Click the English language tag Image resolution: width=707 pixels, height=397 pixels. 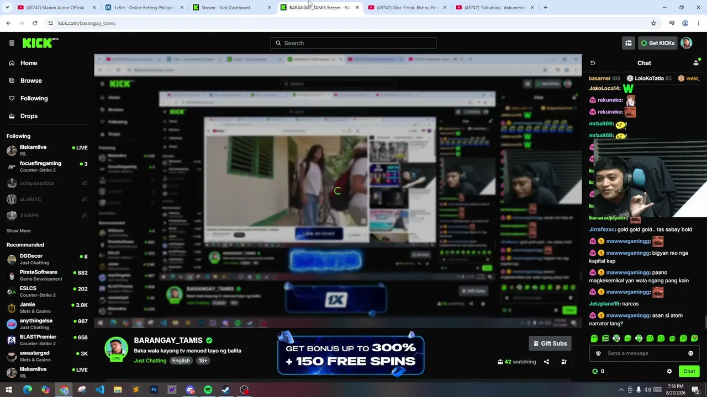click(x=181, y=361)
